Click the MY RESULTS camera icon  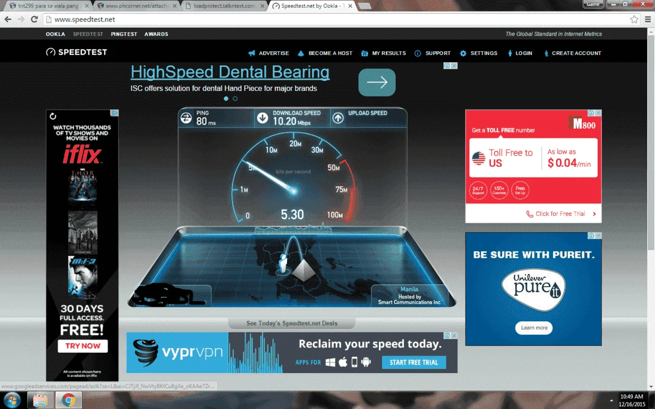pos(364,53)
